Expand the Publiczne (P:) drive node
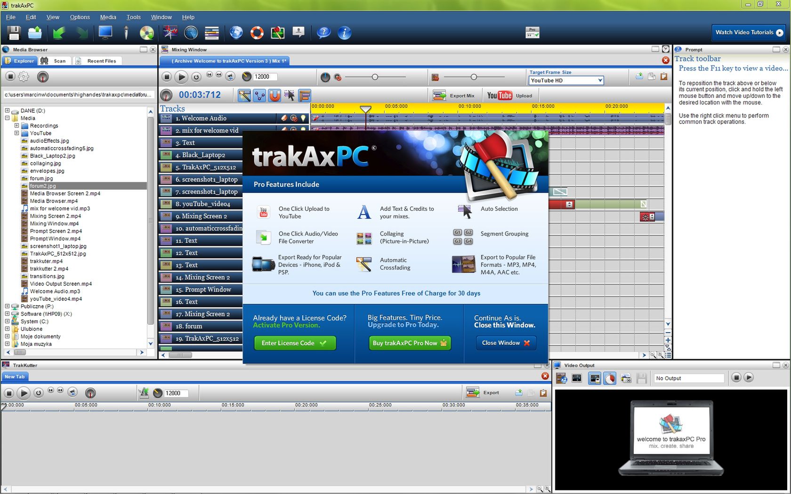 7,306
